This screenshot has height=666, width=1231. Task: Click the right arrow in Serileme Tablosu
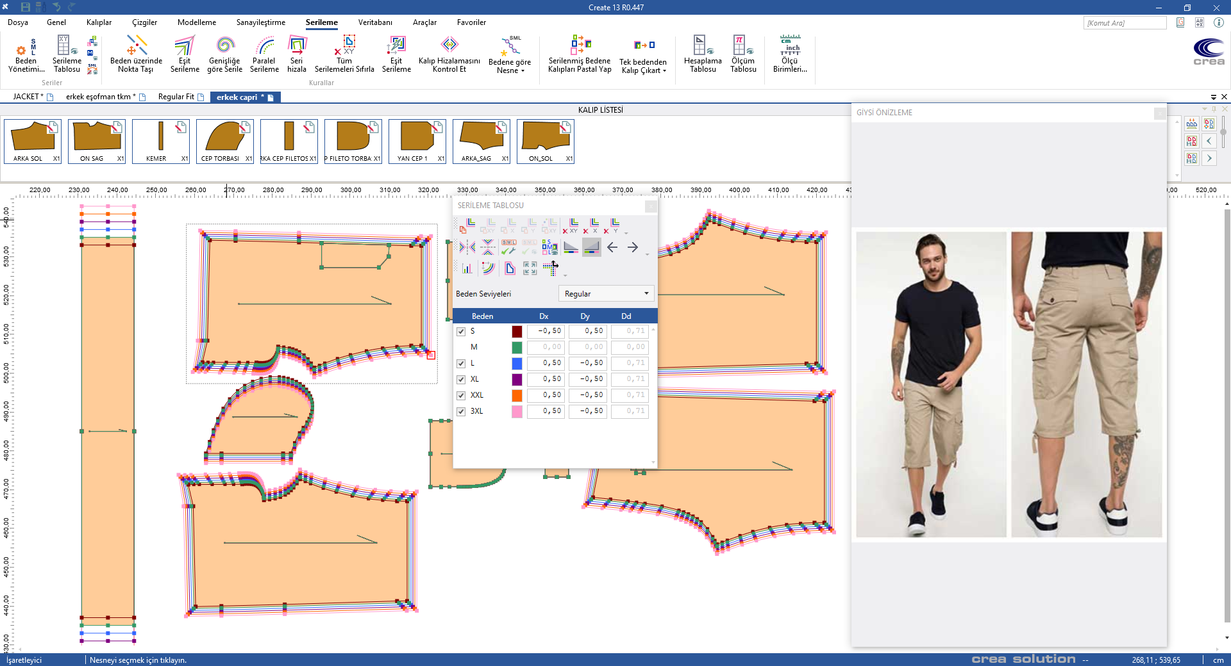[633, 247]
